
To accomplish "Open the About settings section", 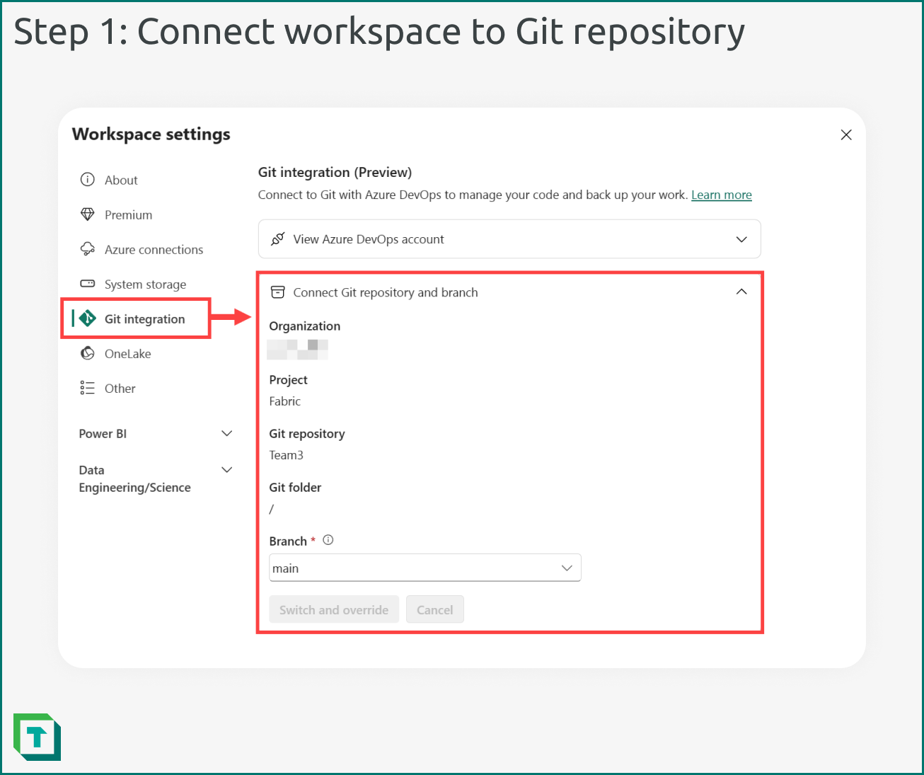I will coord(120,180).
